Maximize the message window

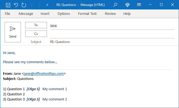coord(161,5)
